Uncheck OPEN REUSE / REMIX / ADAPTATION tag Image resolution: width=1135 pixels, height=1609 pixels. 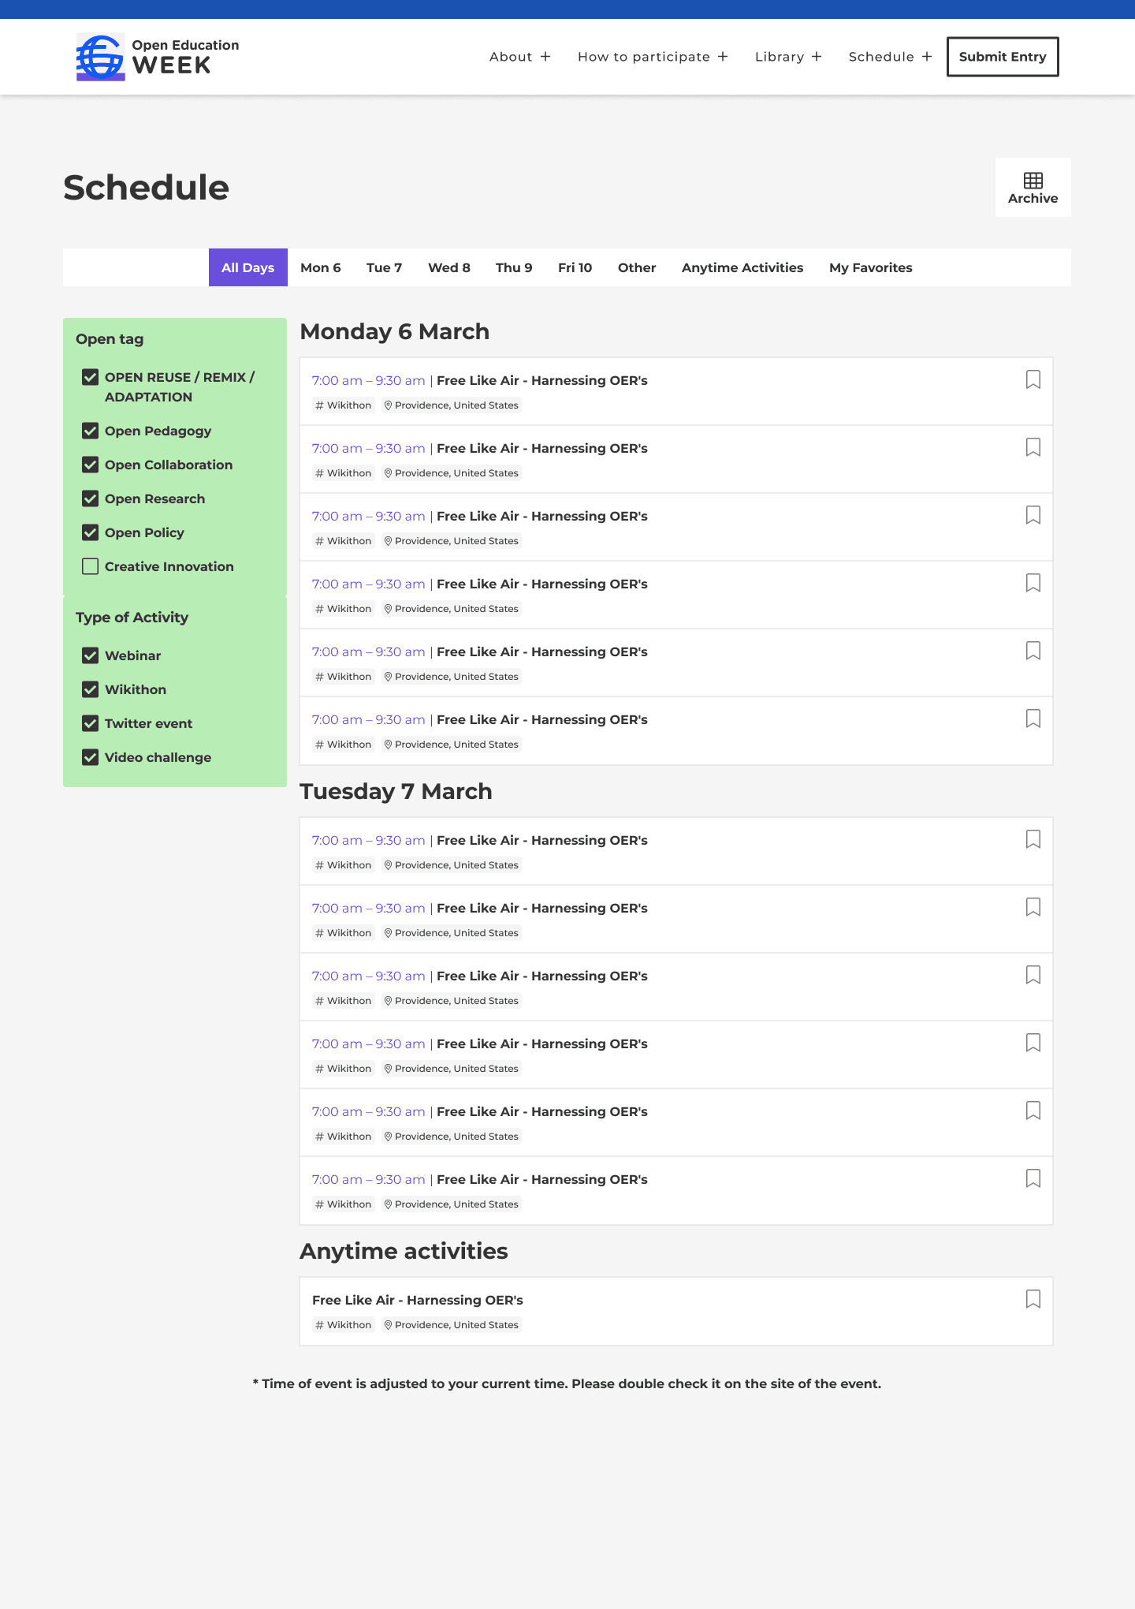click(x=91, y=377)
